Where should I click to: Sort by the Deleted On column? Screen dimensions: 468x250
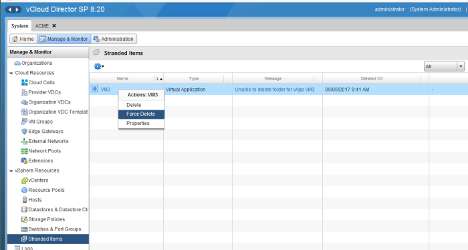372,78
